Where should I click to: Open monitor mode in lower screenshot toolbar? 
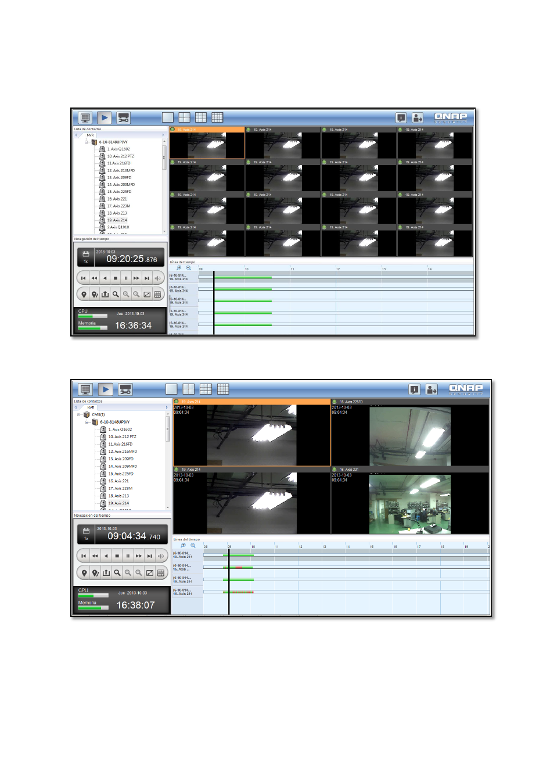pyautogui.click(x=85, y=389)
